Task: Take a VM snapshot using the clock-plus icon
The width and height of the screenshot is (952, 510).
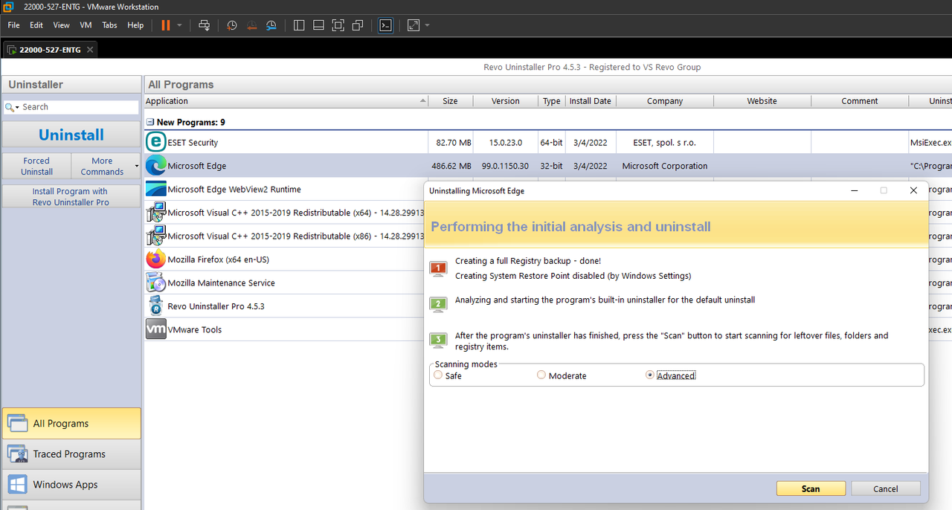Action: [232, 25]
